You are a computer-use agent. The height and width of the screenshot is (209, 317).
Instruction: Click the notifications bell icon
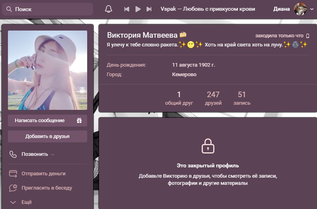pos(109,9)
